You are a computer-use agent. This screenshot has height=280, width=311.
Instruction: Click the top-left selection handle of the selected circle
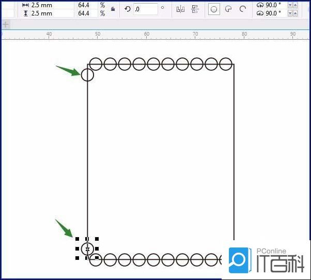pyautogui.click(x=77, y=239)
